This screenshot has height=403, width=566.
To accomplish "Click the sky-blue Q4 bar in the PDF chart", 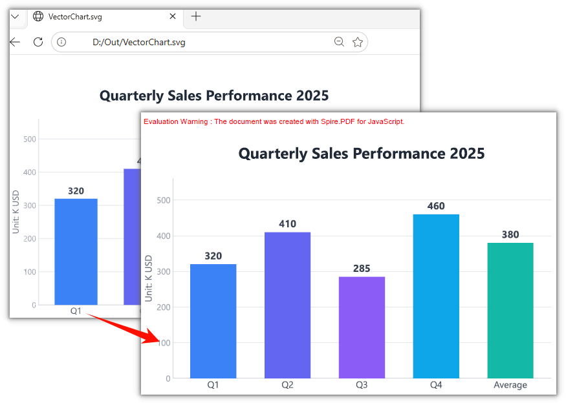I will [x=436, y=296].
